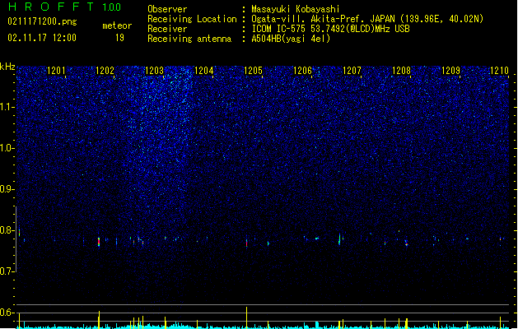The height and width of the screenshot is (329, 518).
Task: Click the 0.7 kHz axis label
Action: (7, 271)
